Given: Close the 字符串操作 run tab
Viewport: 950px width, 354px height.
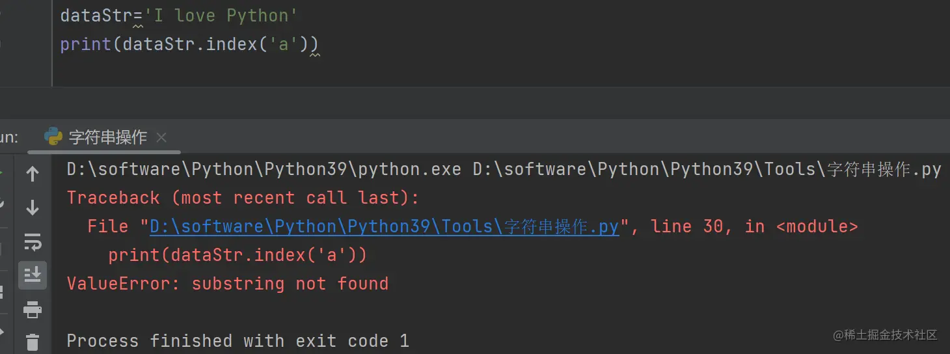Looking at the screenshot, I should [x=162, y=137].
